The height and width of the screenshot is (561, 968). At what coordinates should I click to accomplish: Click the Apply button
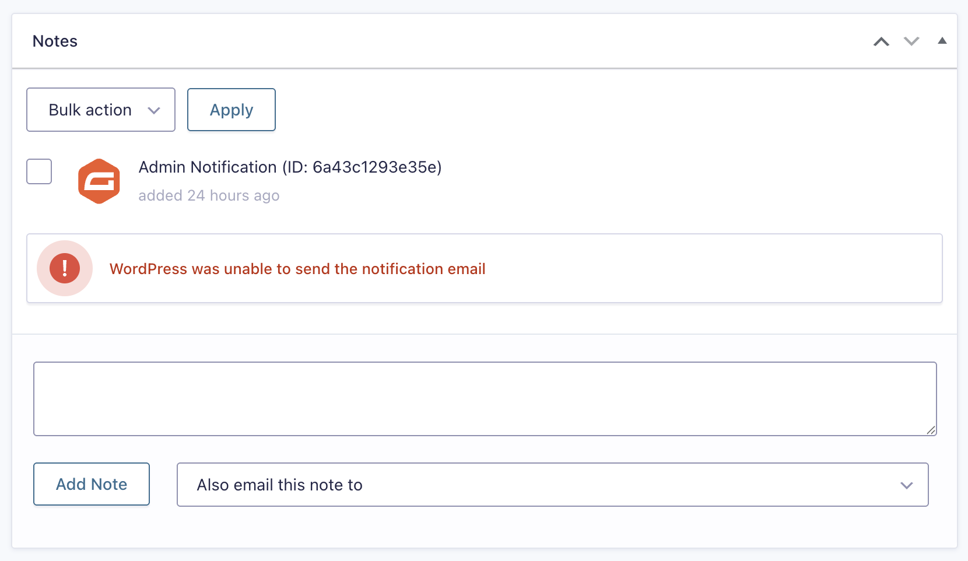[232, 110]
